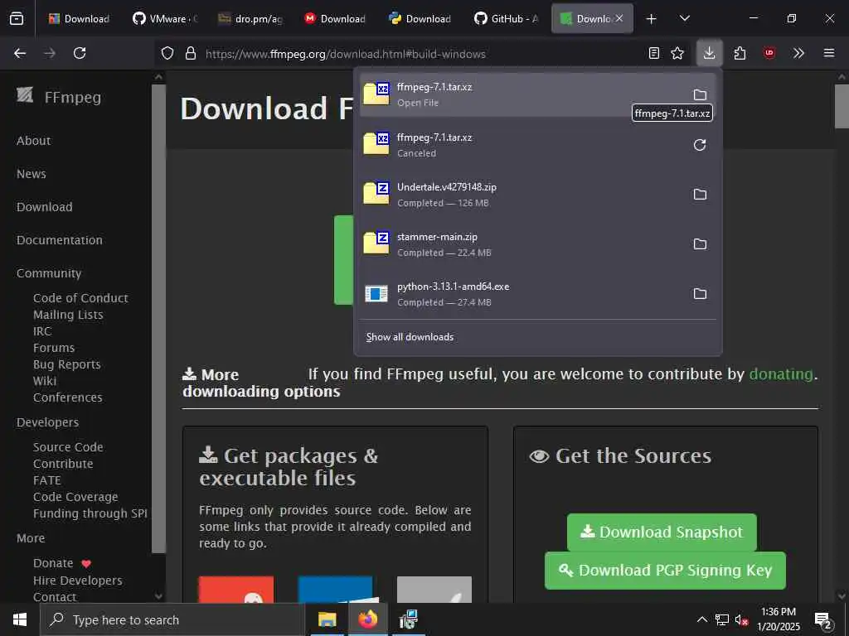Switch to the dro.pm tab

click(x=250, y=19)
